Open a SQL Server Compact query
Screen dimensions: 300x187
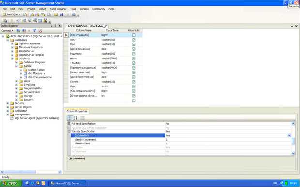click(x=49, y=14)
